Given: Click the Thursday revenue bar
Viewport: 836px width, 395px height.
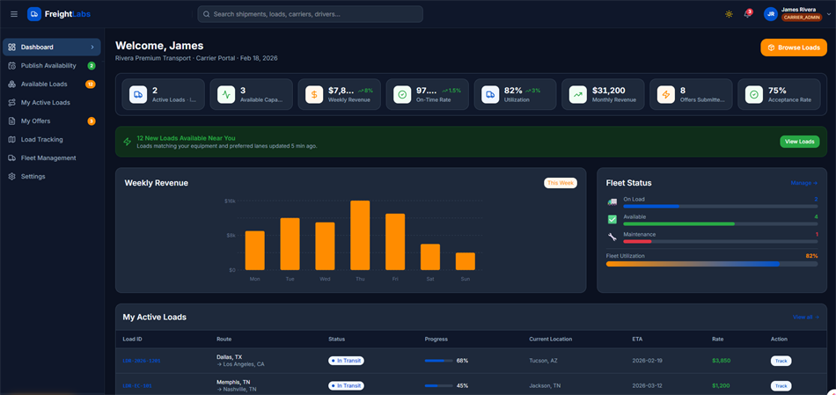Looking at the screenshot, I should [360, 235].
